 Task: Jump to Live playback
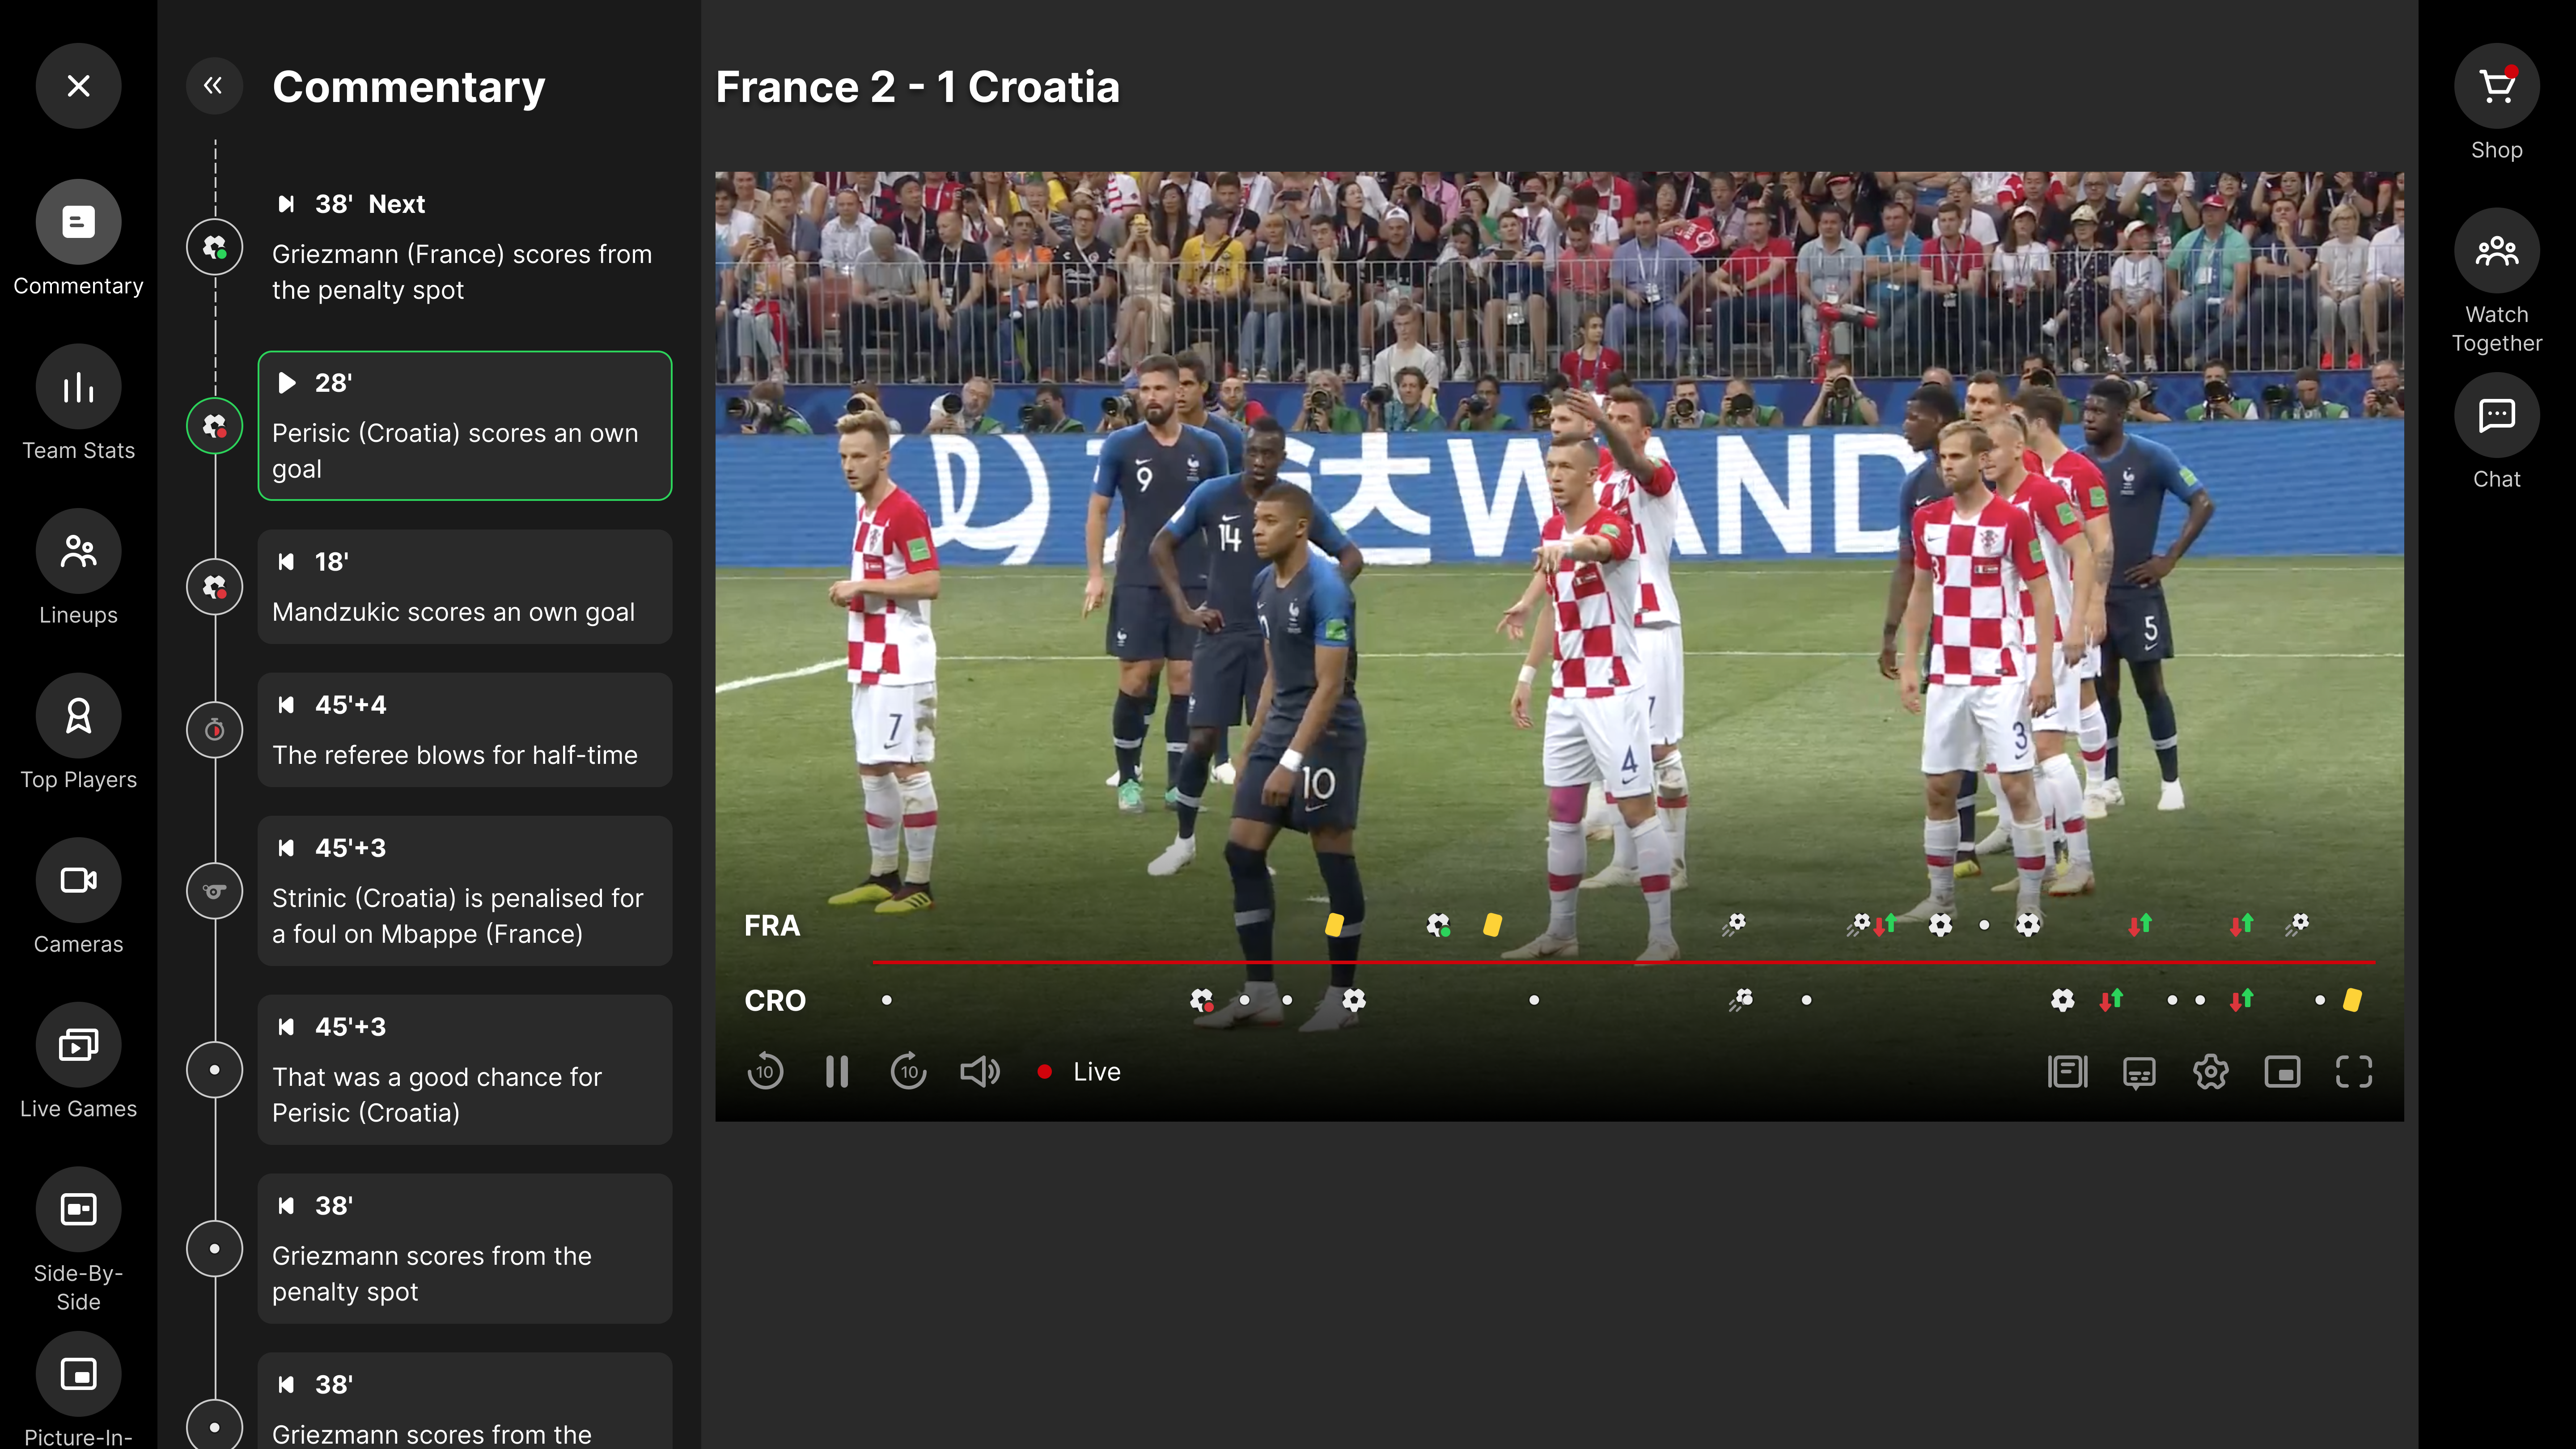point(1079,1072)
